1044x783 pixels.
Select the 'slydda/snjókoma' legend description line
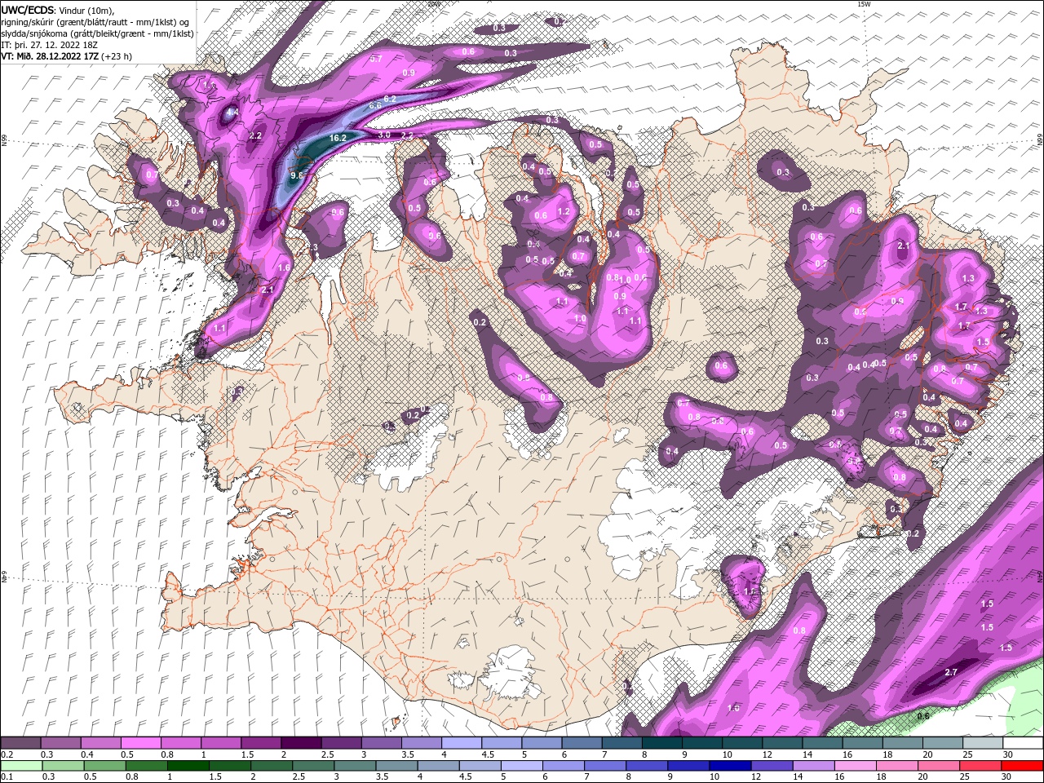98,33
